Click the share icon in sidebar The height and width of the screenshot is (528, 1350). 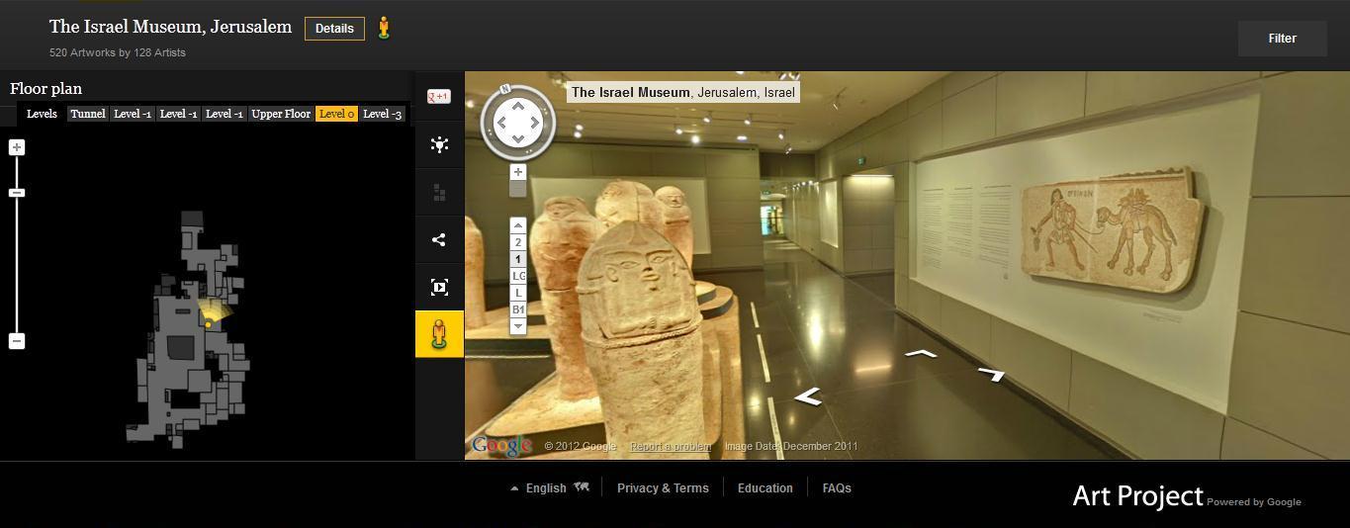[x=439, y=239]
